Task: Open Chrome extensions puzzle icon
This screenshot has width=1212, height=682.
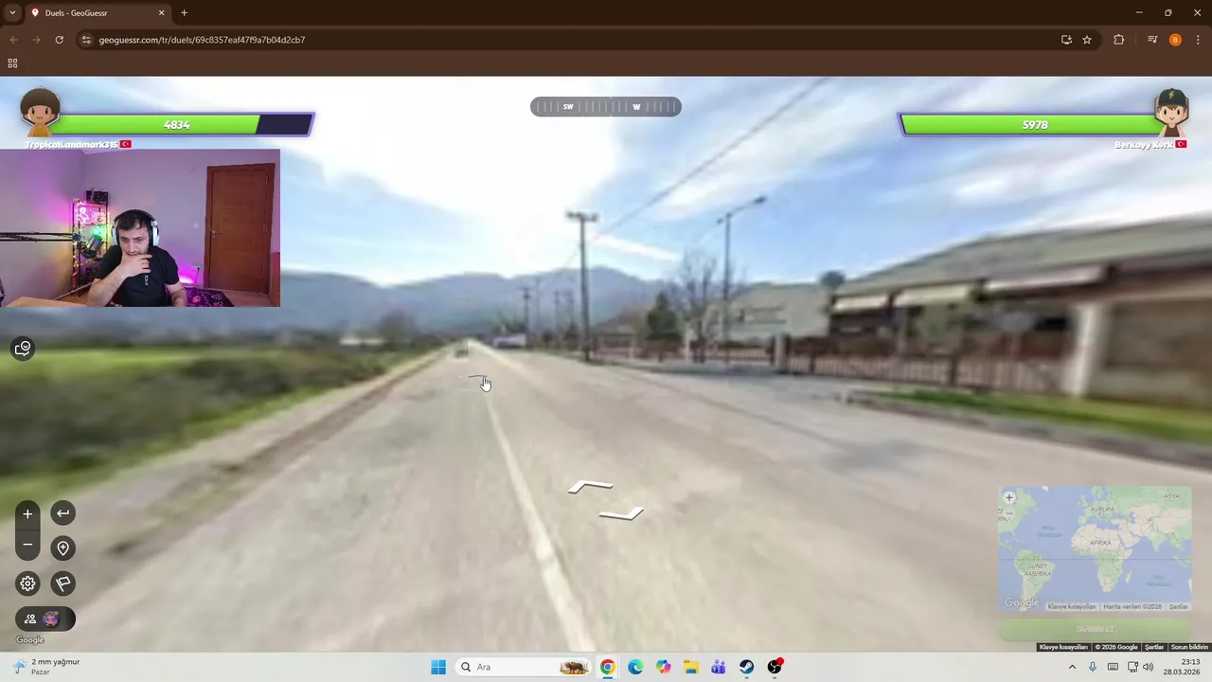Action: pyautogui.click(x=1118, y=40)
